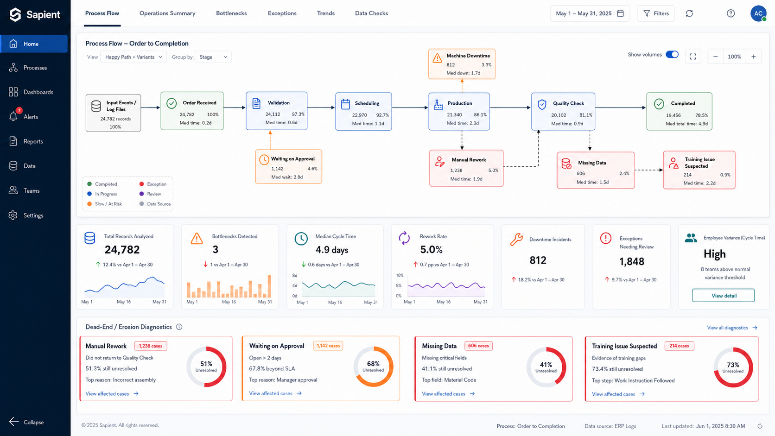The height and width of the screenshot is (436, 775).
Task: View affected cases for Missing Data
Action: click(448, 394)
